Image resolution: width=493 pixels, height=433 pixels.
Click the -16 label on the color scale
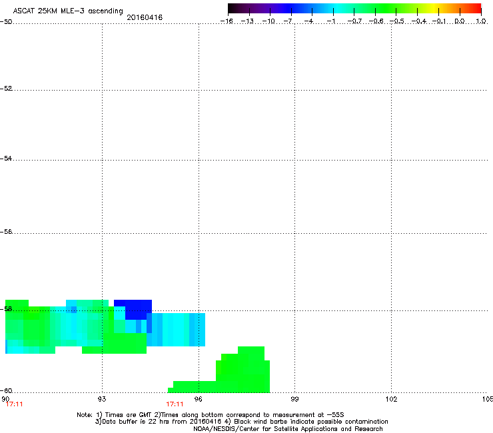[227, 21]
